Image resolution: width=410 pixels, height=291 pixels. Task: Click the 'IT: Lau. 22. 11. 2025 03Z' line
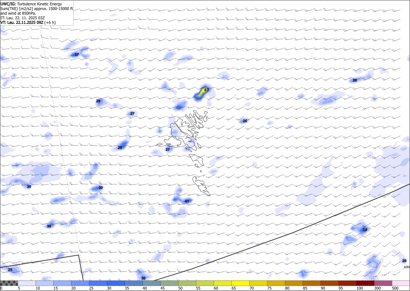point(22,18)
